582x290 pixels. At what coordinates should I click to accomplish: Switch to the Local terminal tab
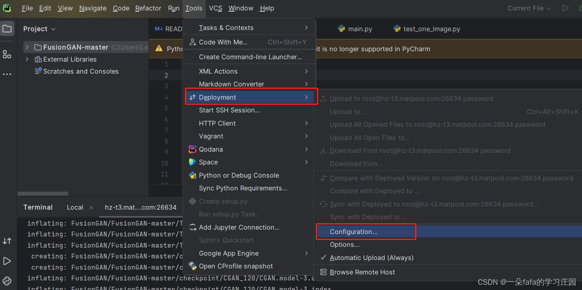click(x=75, y=208)
